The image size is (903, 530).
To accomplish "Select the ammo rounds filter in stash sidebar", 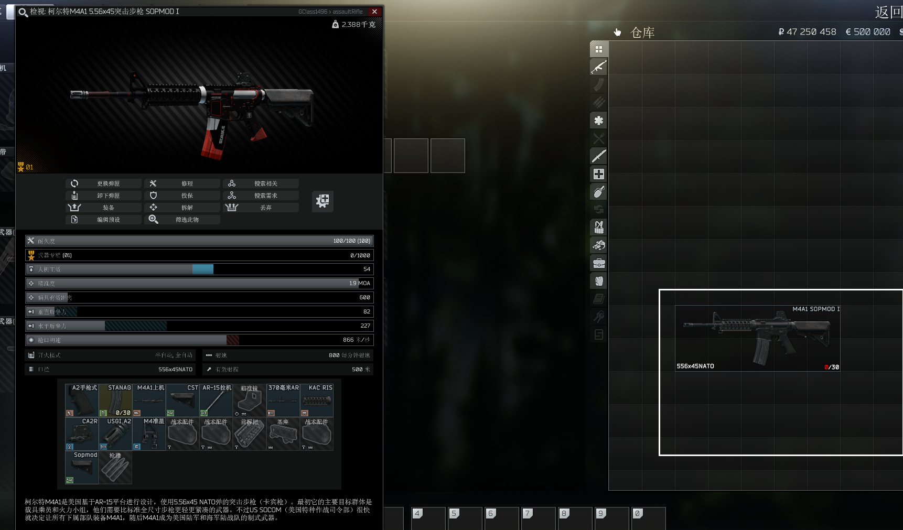I will [x=599, y=103].
